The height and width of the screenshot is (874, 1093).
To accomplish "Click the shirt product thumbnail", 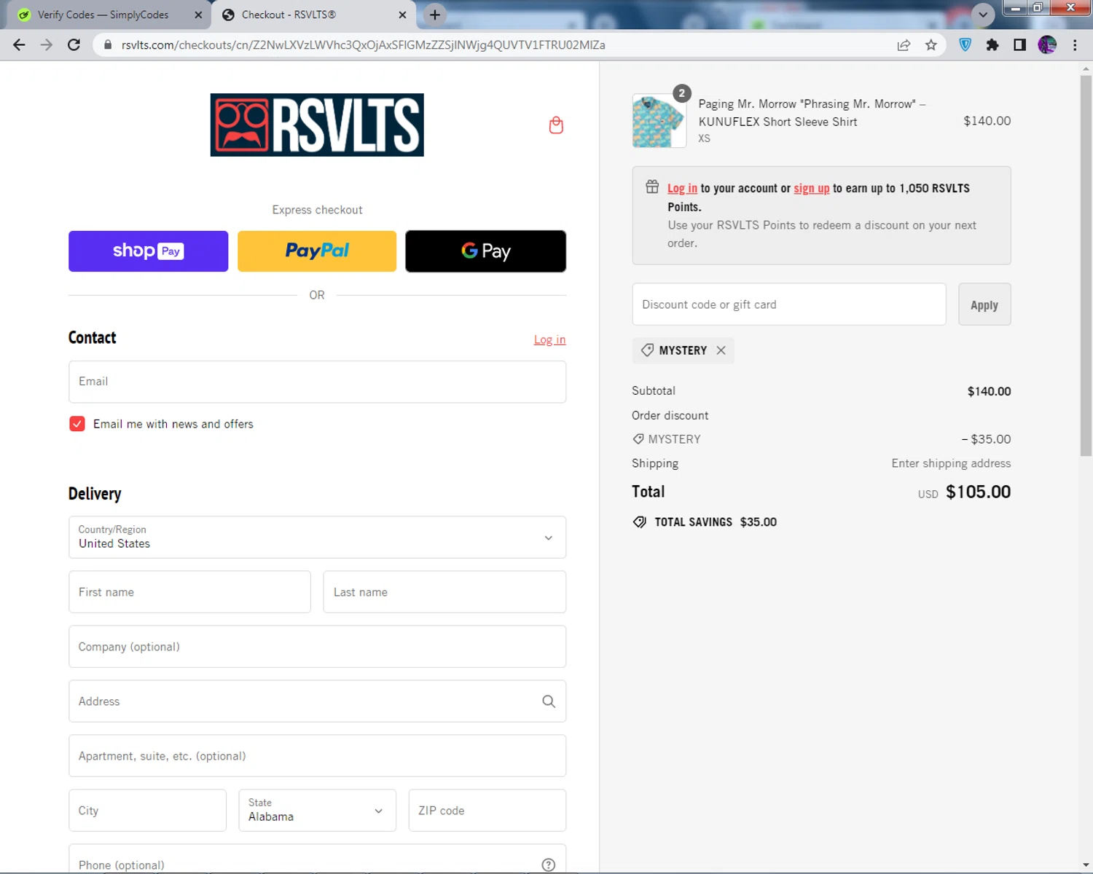I will tap(659, 121).
